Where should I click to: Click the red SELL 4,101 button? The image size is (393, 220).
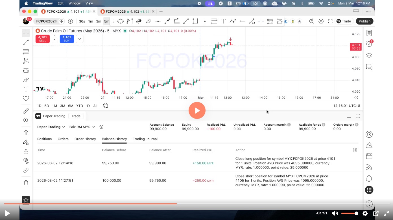pos(43,39)
